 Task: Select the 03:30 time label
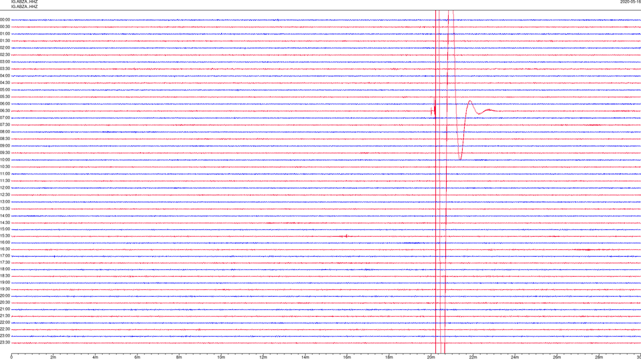5,69
